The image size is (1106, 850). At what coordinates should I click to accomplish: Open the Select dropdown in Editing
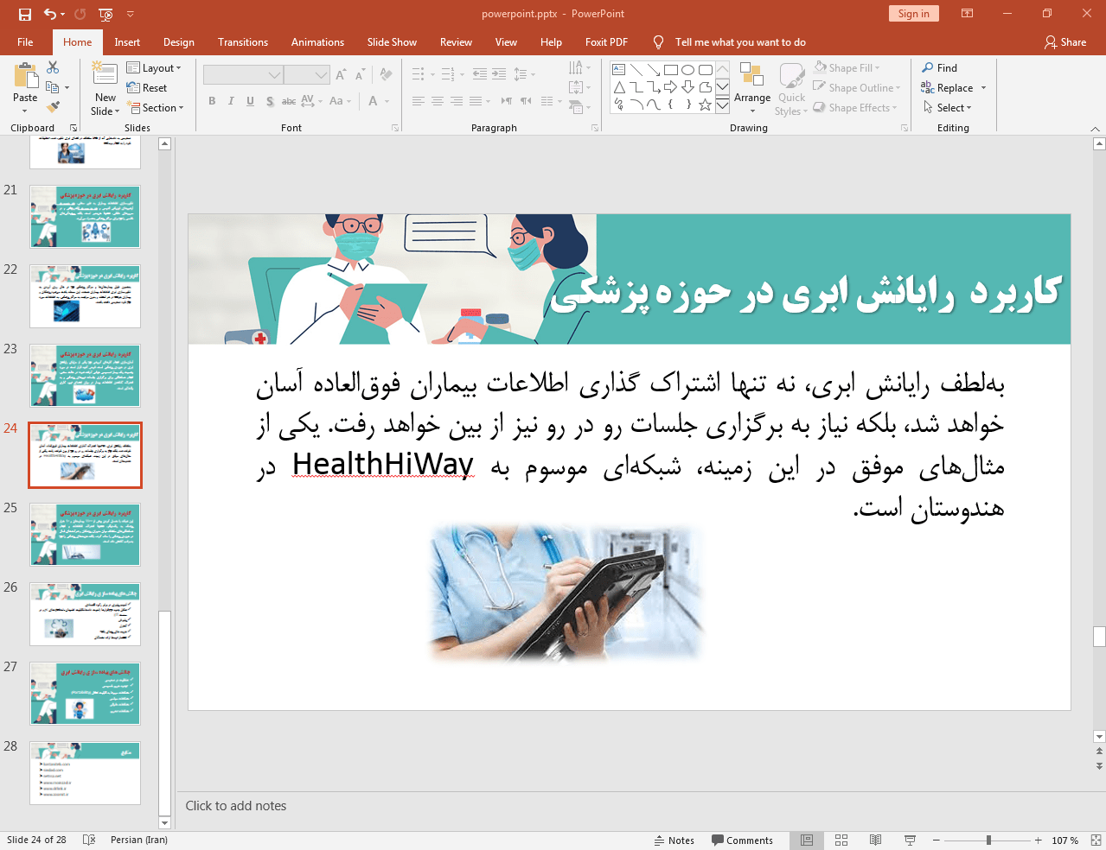tap(948, 108)
